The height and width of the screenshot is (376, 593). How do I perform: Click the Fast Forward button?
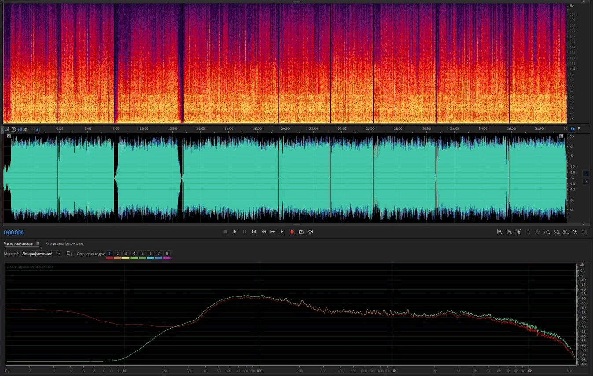pos(273,232)
